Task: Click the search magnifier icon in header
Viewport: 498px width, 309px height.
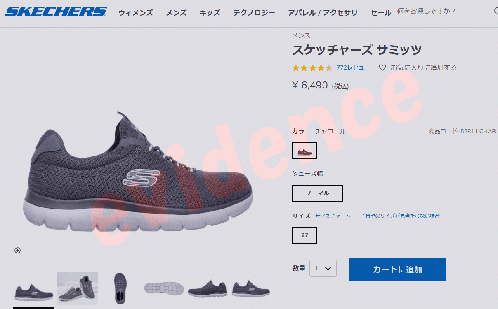Action: [496, 11]
